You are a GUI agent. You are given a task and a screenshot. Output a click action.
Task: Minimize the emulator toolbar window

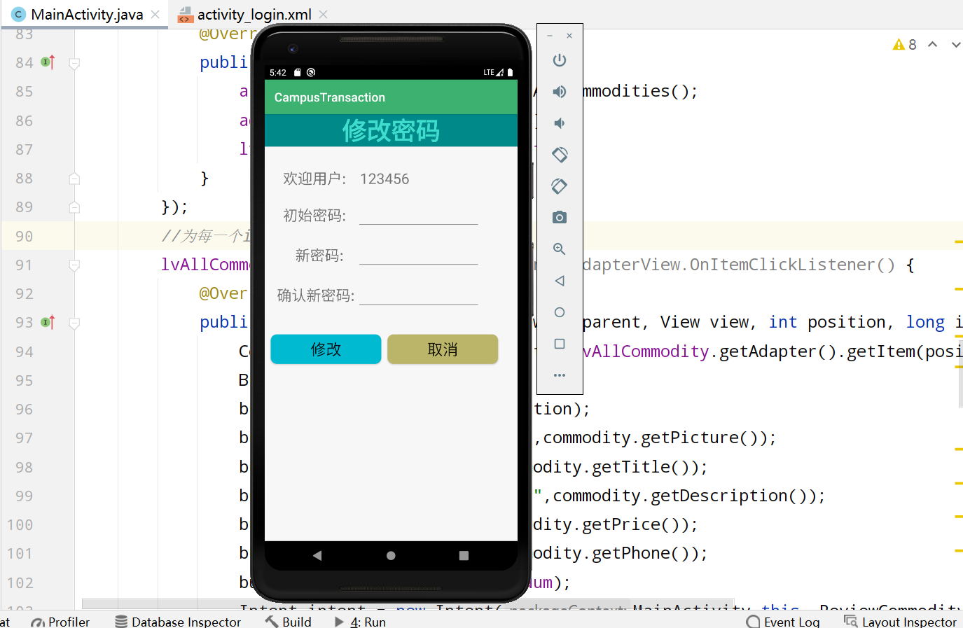click(x=550, y=36)
